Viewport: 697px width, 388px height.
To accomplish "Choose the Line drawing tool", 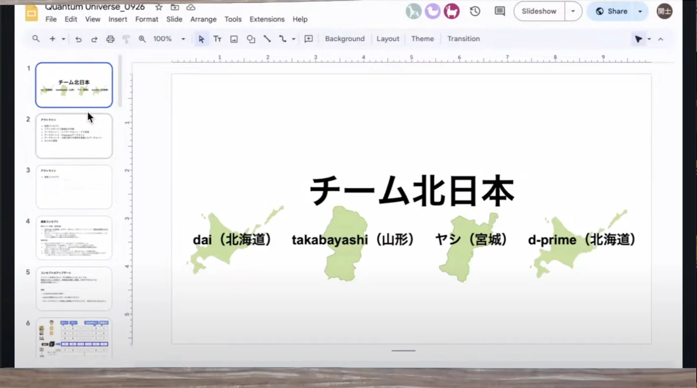I will click(x=267, y=39).
